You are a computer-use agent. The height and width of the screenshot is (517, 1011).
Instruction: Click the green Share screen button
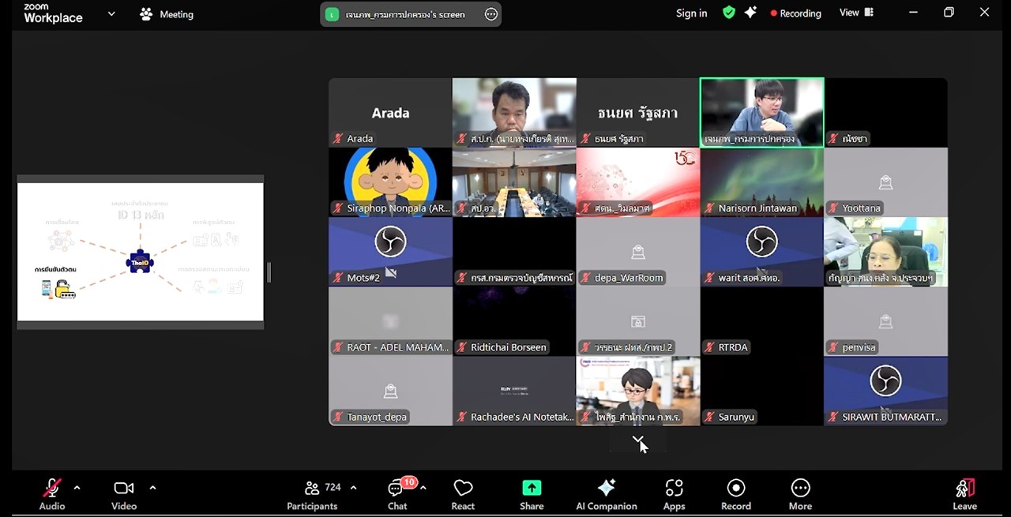pos(532,494)
